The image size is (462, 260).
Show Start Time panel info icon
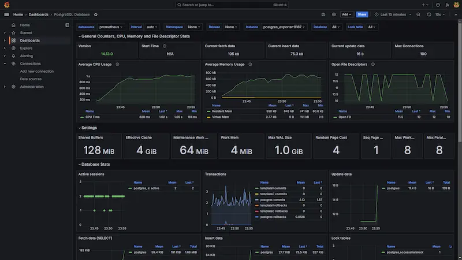click(165, 46)
